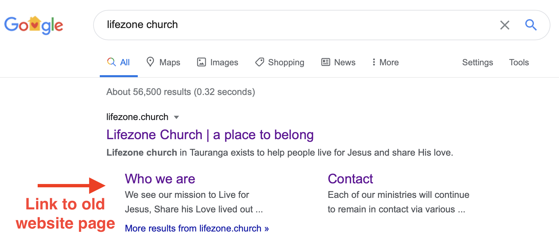Clear the search box with the X icon
Image resolution: width=559 pixels, height=246 pixels.
(504, 25)
